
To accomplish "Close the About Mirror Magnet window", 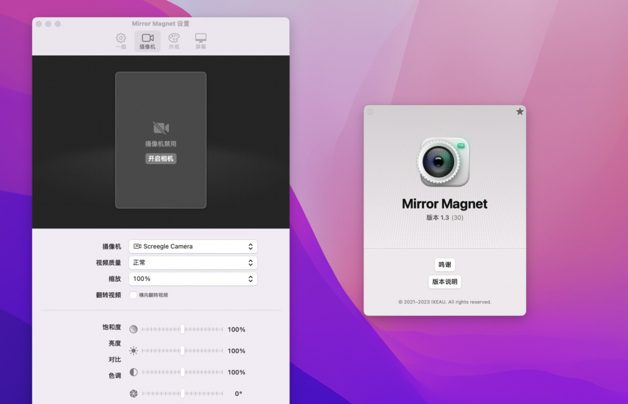I will point(371,112).
